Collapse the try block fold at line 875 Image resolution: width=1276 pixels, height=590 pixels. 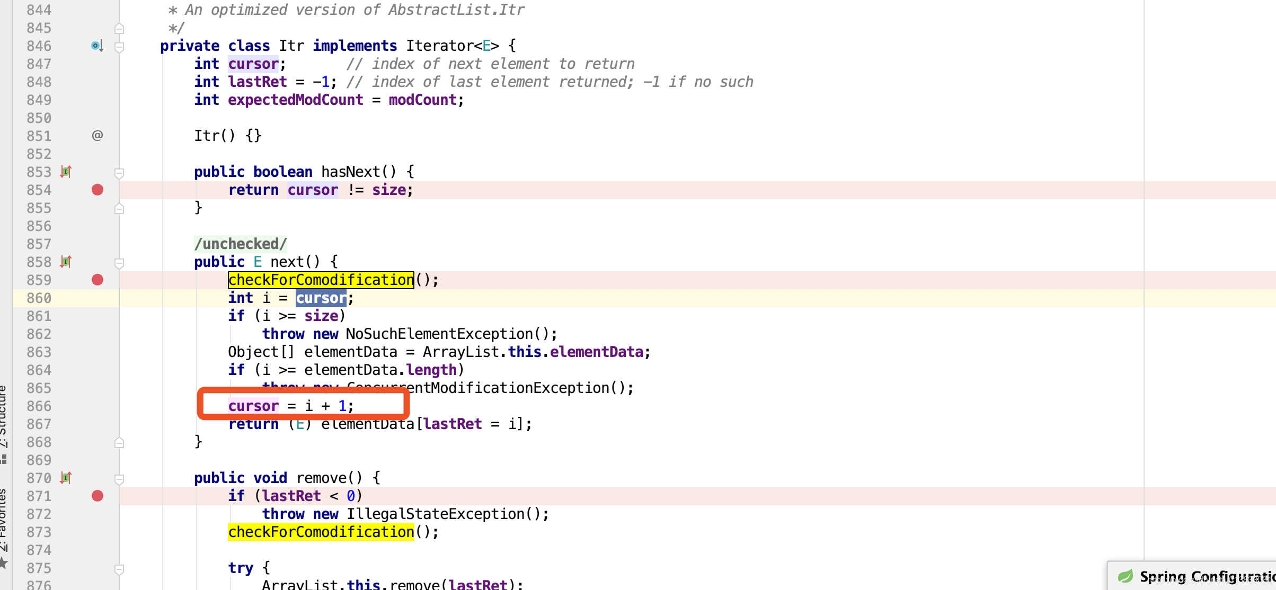[x=119, y=569]
